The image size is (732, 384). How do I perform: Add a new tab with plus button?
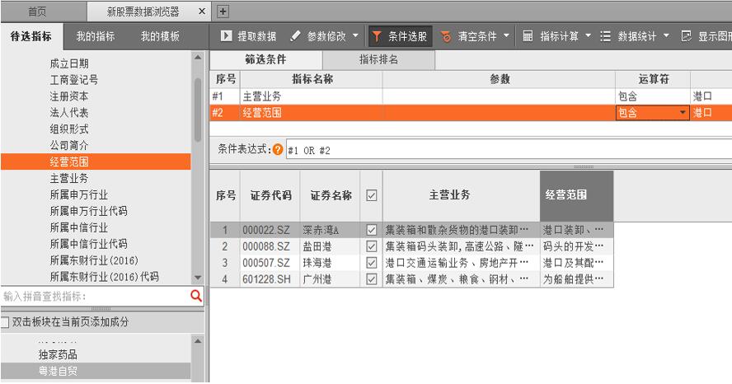[222, 12]
